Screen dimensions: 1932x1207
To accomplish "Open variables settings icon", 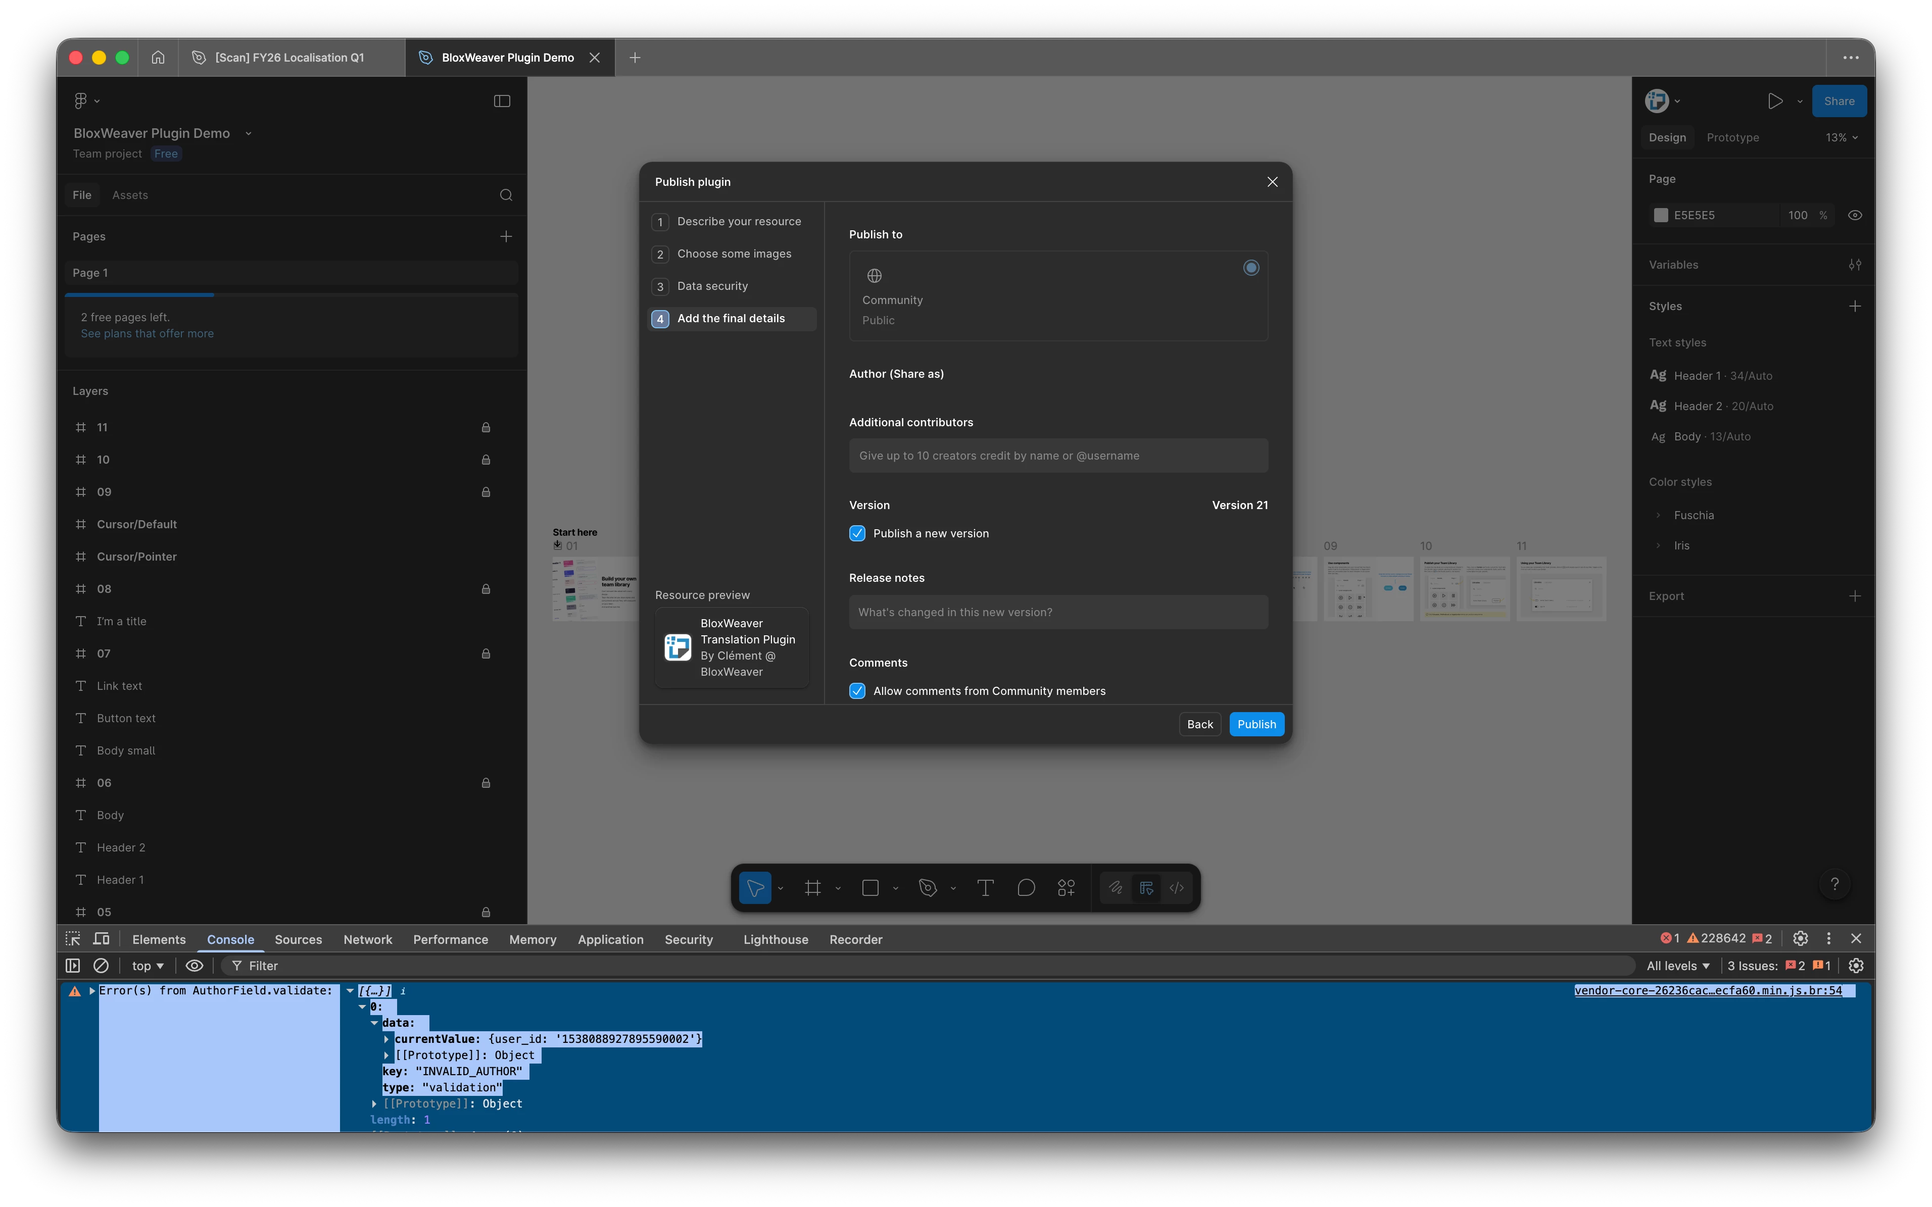I will coord(1855,265).
